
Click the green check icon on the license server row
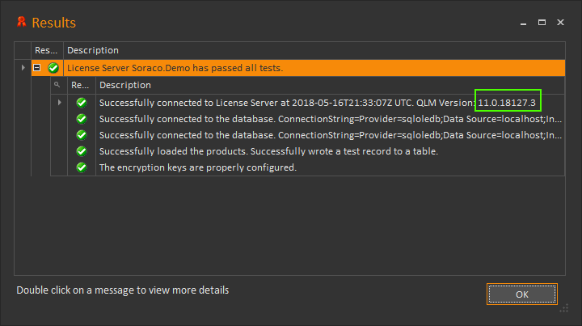pos(53,68)
